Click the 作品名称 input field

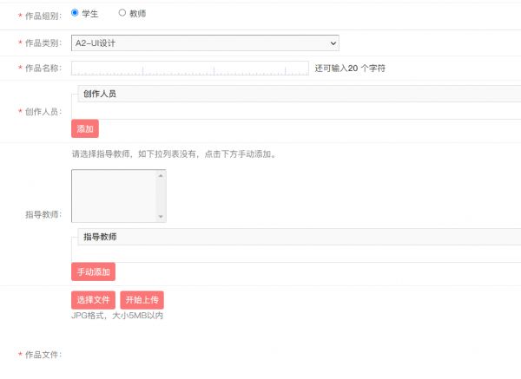(x=190, y=68)
